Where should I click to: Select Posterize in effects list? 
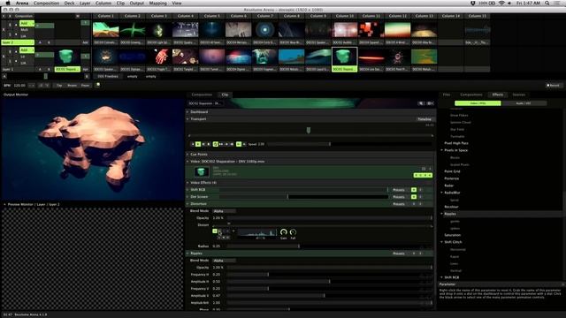[452, 178]
